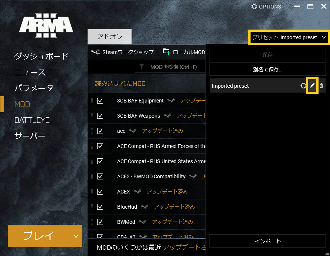The height and width of the screenshot is (256, 330).
Task: Click the Steam icon next to 3CB BAF Weapons
Action: 167,116
